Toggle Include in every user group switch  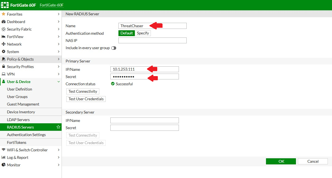(x=113, y=48)
